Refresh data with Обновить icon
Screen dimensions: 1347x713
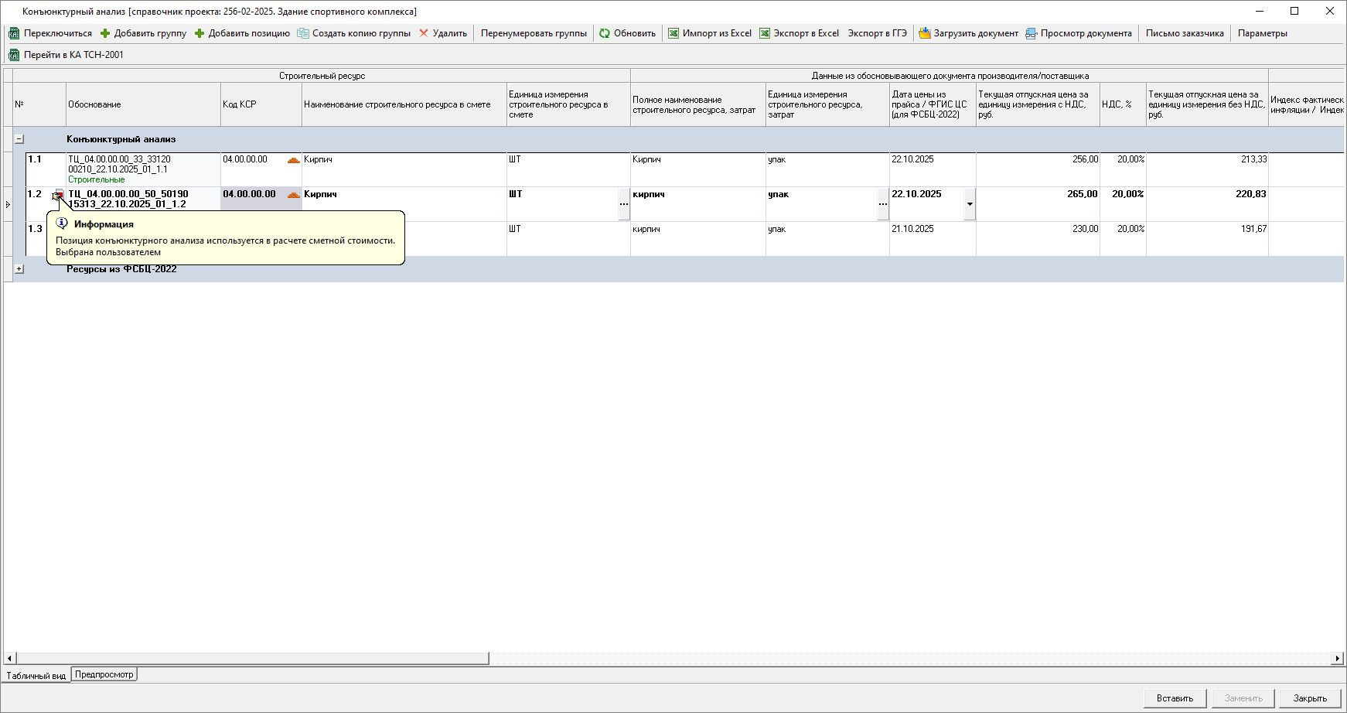(x=605, y=33)
